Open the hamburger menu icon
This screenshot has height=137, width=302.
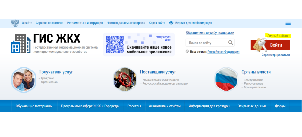[288, 23]
